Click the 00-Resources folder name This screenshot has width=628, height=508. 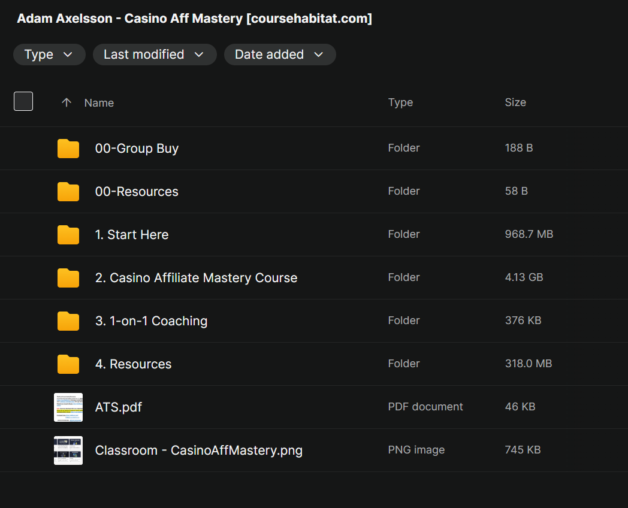(x=137, y=192)
